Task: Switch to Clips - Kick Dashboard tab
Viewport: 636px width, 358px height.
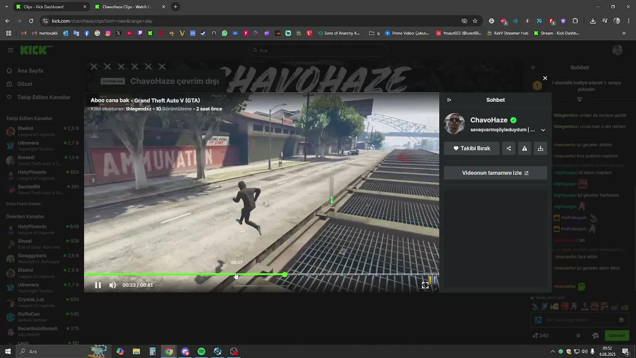Action: (x=50, y=7)
